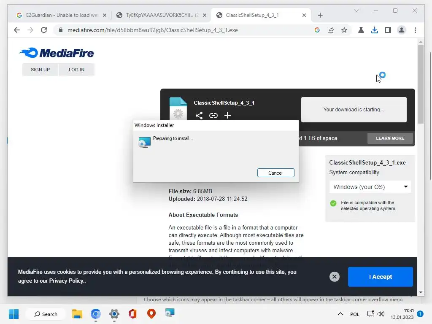Open notification badge in tray

(x=420, y=314)
